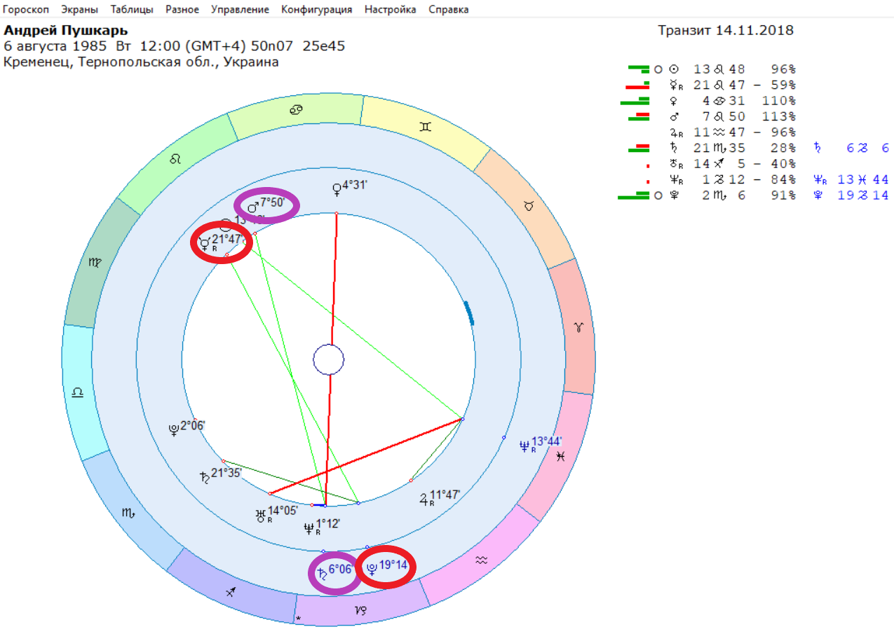Click the transit Saturn glyph at 6°06' in chart
The image size is (894, 641).
pos(321,573)
